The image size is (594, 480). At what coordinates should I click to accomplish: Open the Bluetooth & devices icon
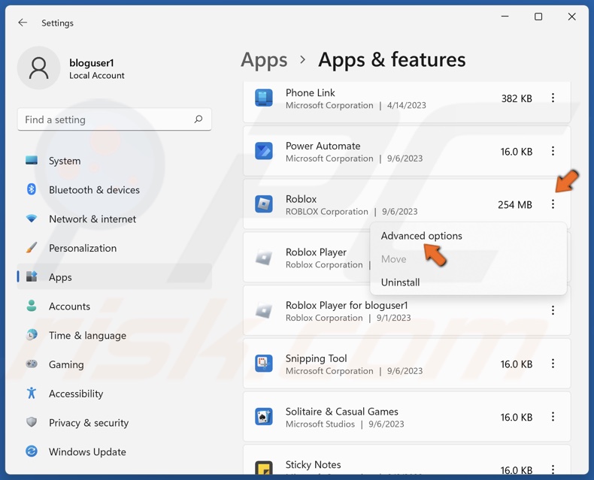pyautogui.click(x=32, y=189)
